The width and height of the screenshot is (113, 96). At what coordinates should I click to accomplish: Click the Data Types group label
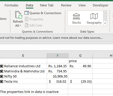[x=87, y=32]
